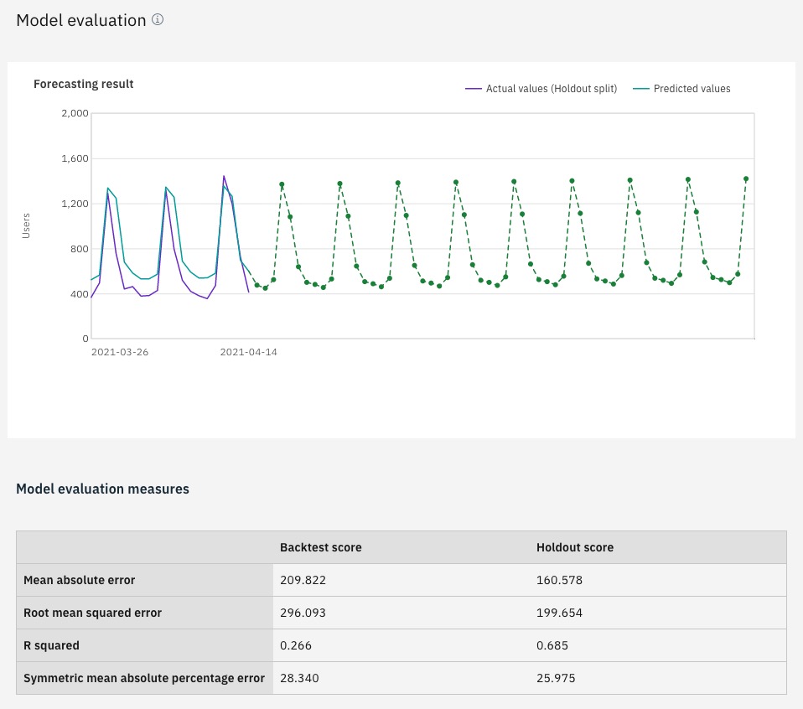Click the backtest value 296.093
Image resolution: width=803 pixels, height=709 pixels.
pyautogui.click(x=303, y=613)
